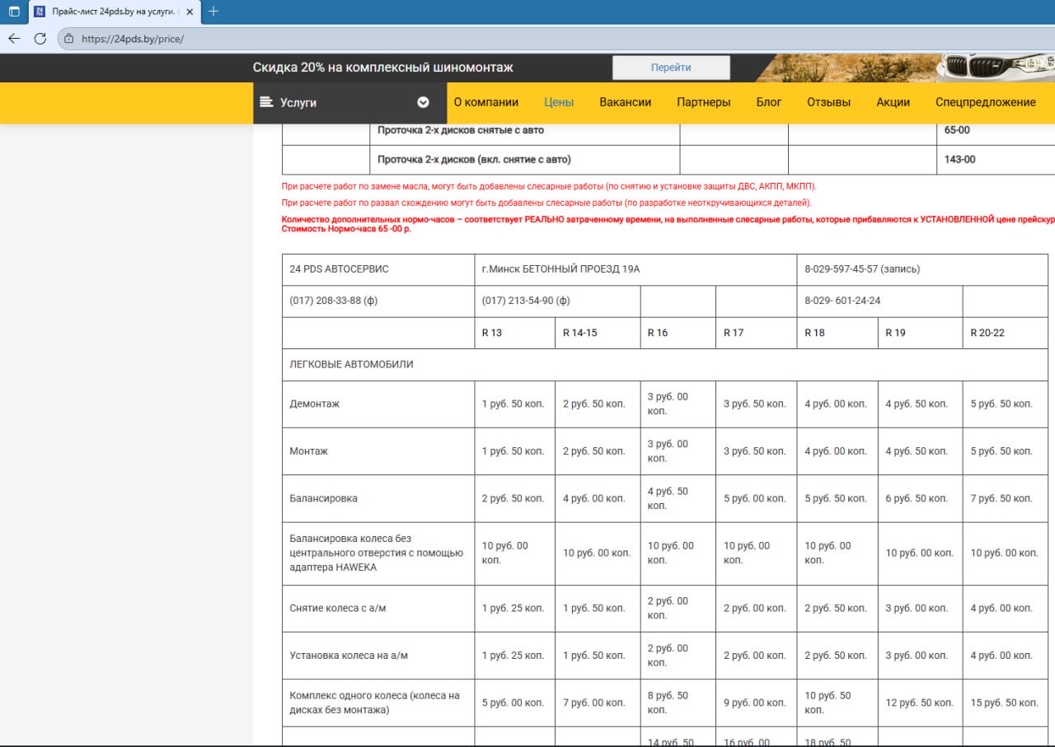This screenshot has height=747, width=1055.
Task: Open the Акции page
Action: tap(893, 102)
